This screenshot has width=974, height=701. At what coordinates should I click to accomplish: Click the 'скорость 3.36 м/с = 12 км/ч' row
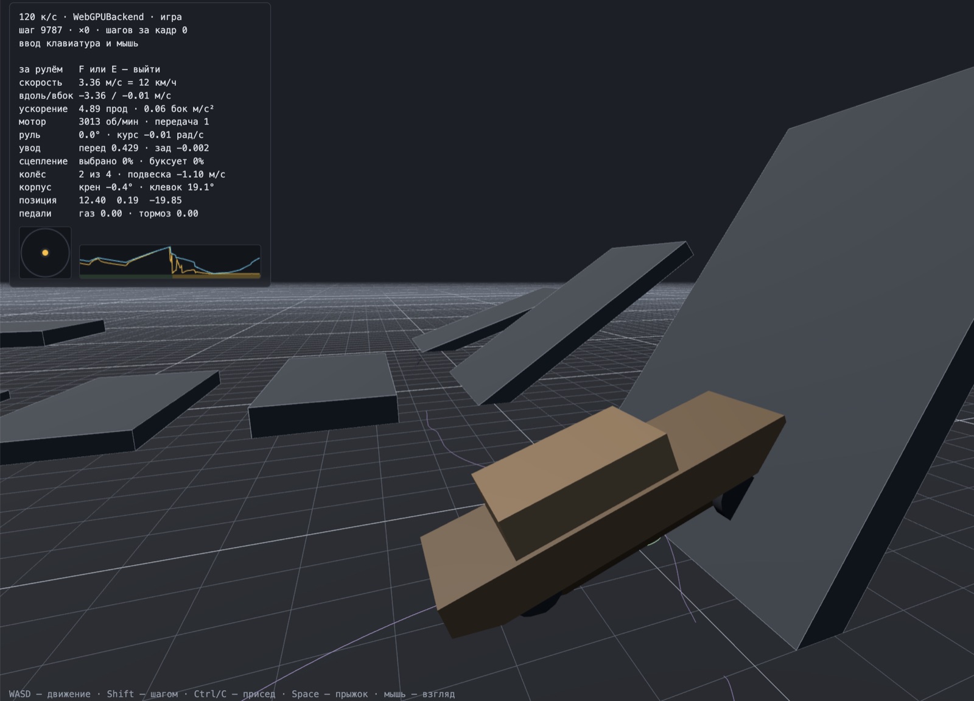click(x=98, y=82)
